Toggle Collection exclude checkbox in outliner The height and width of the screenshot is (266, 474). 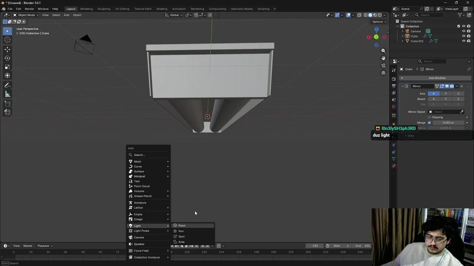(x=458, y=26)
